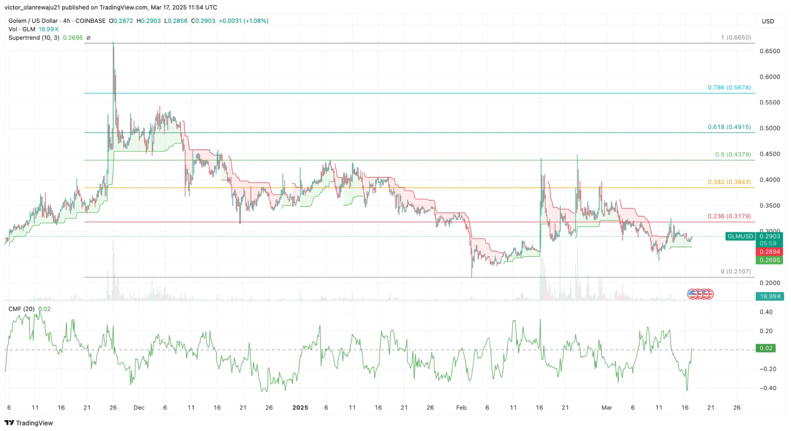Click the 18.99K volume badge
This screenshot has width=791, height=431.
coord(770,296)
